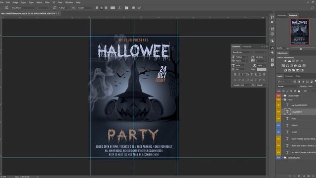This screenshot has height=178, width=316.
Task: Open the Layer menu
Action: (24, 2)
